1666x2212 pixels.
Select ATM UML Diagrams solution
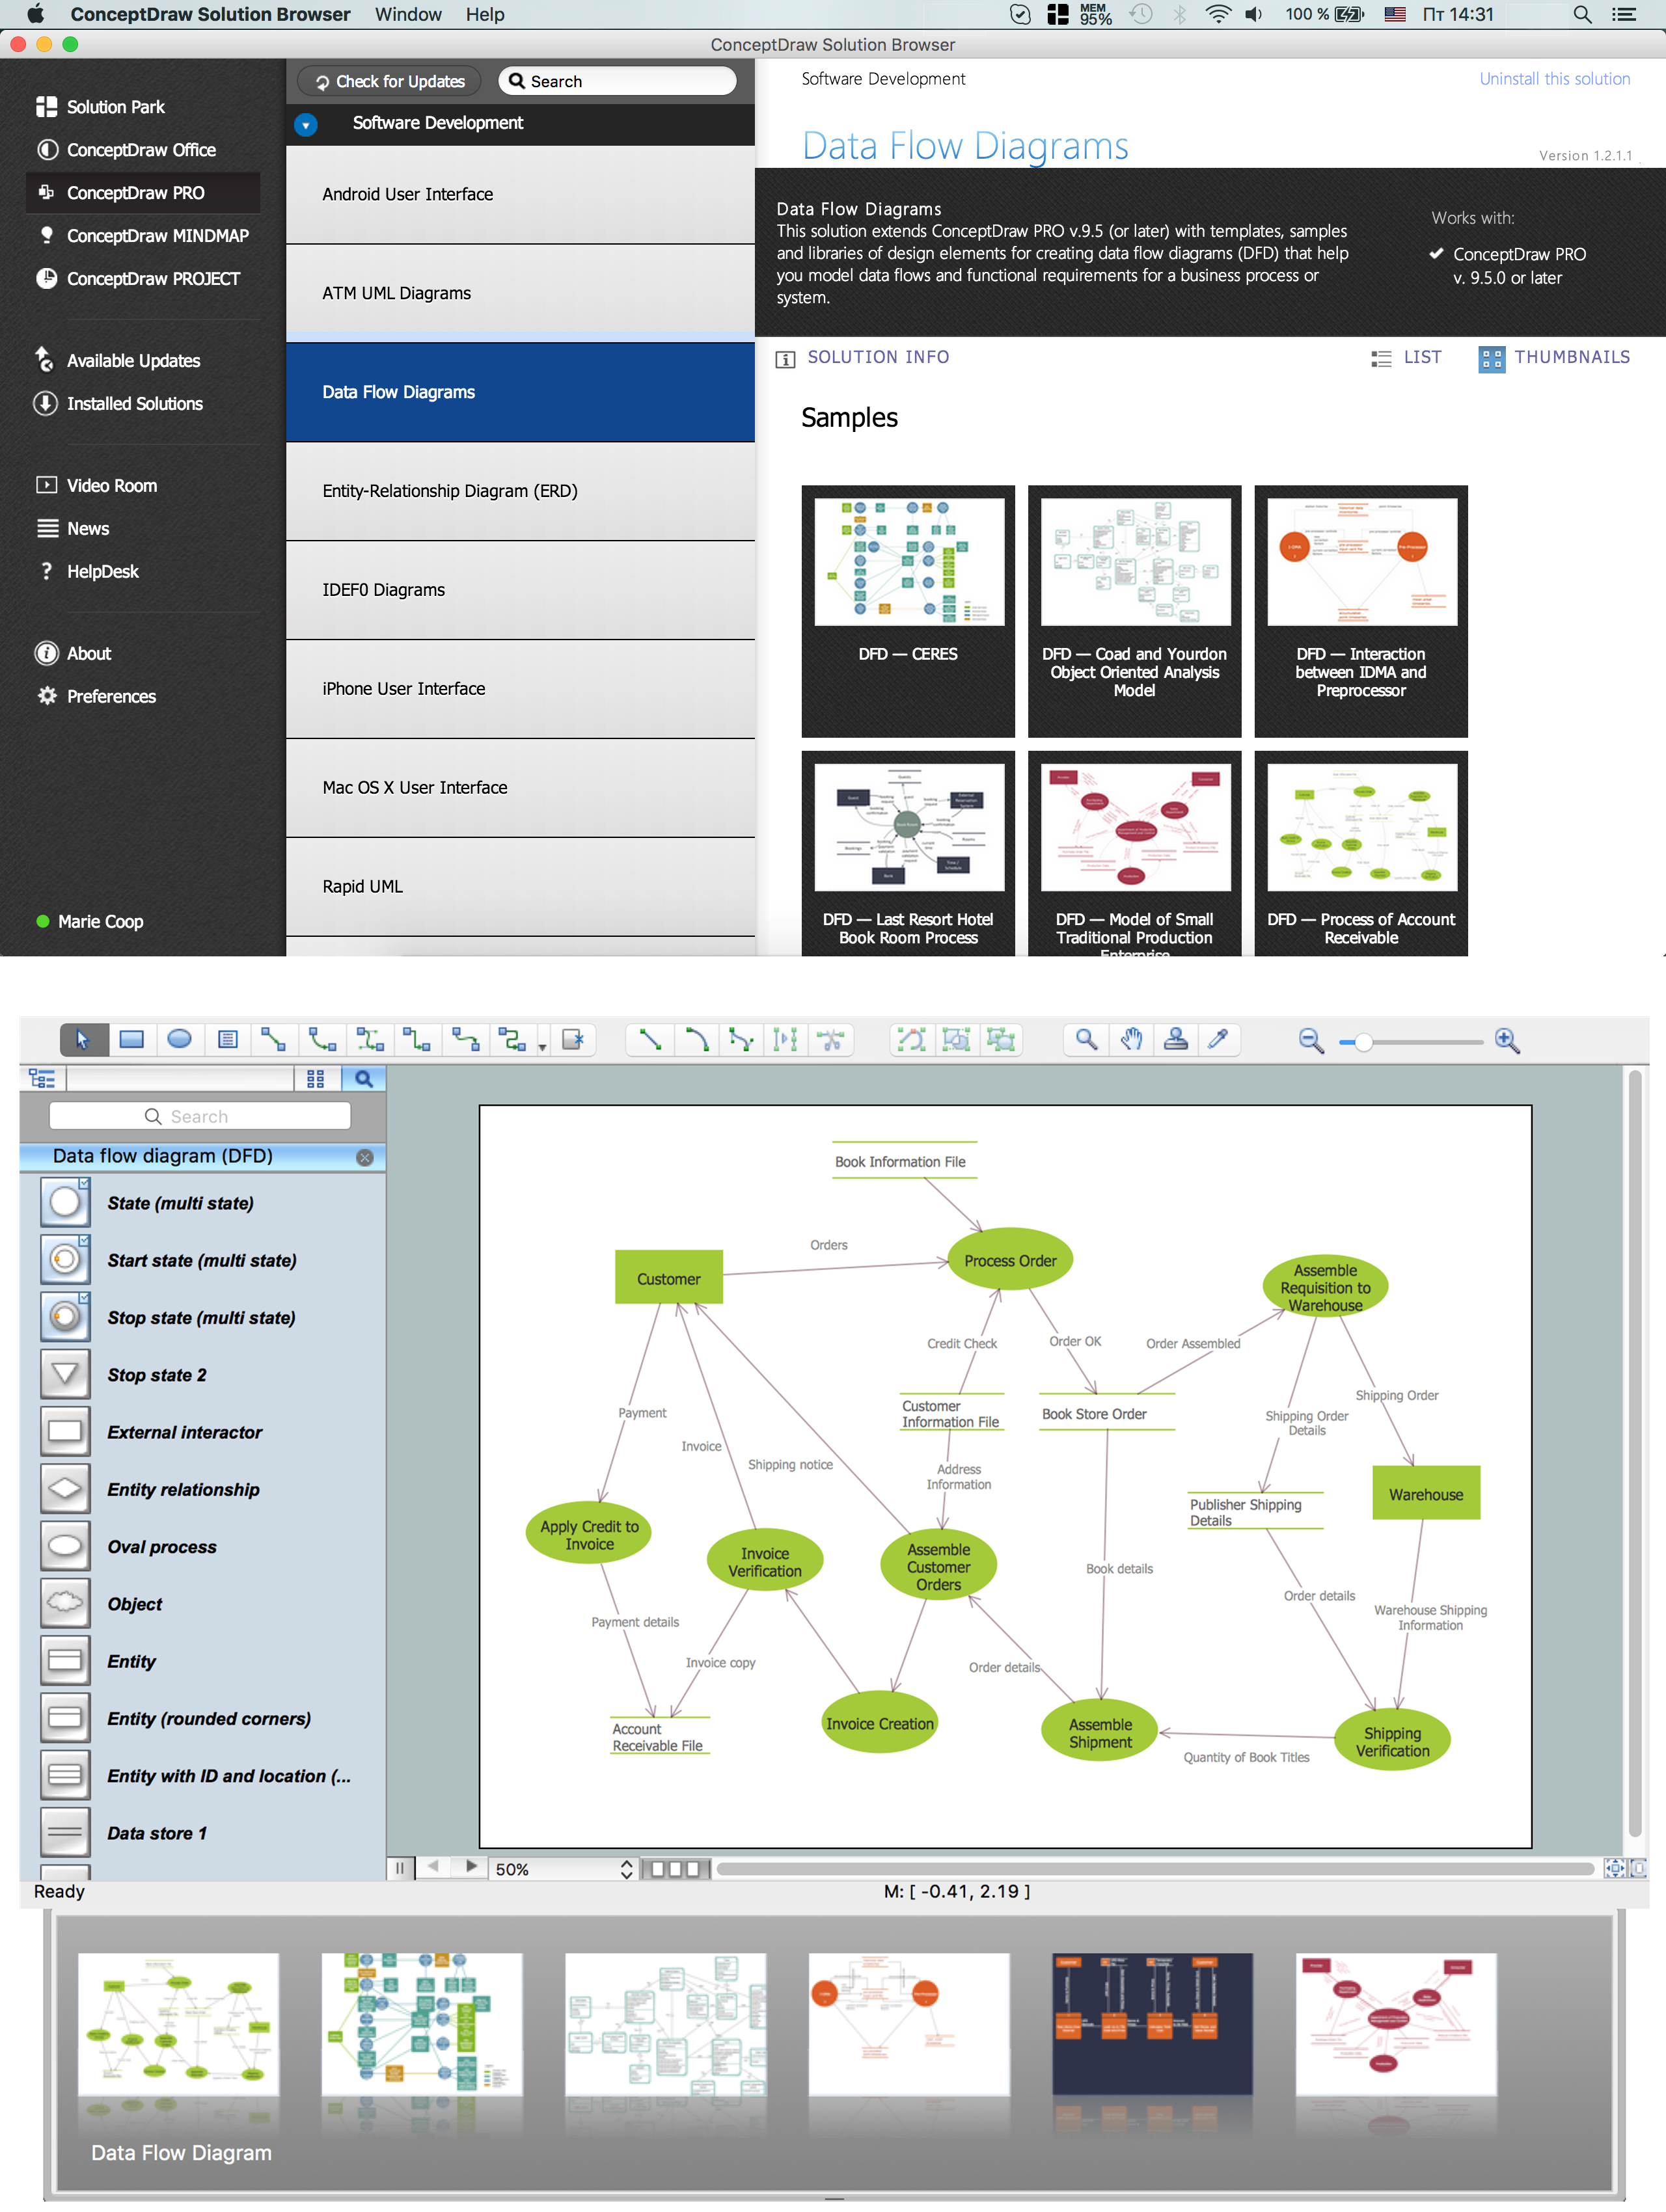[520, 294]
